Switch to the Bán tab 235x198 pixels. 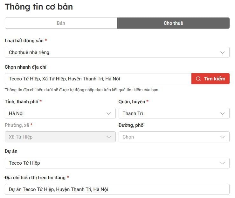coord(61,23)
